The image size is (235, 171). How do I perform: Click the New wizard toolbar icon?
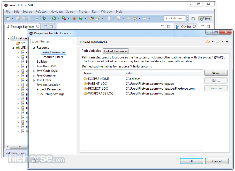[8, 18]
